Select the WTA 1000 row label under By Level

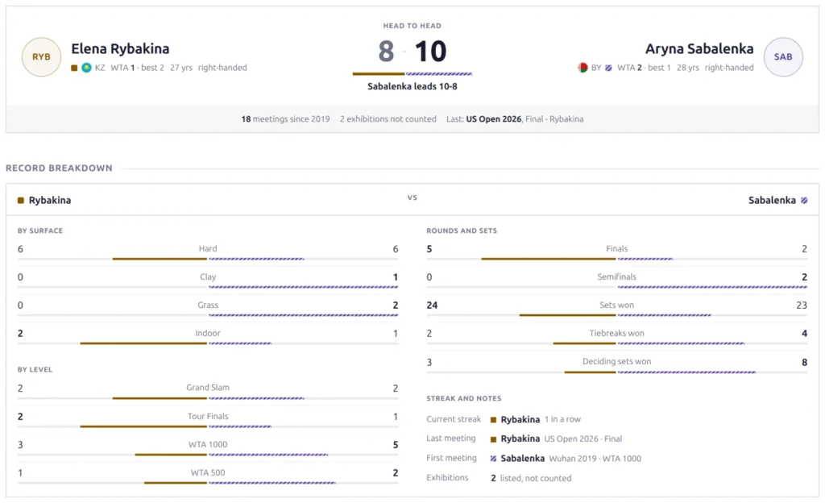point(208,445)
